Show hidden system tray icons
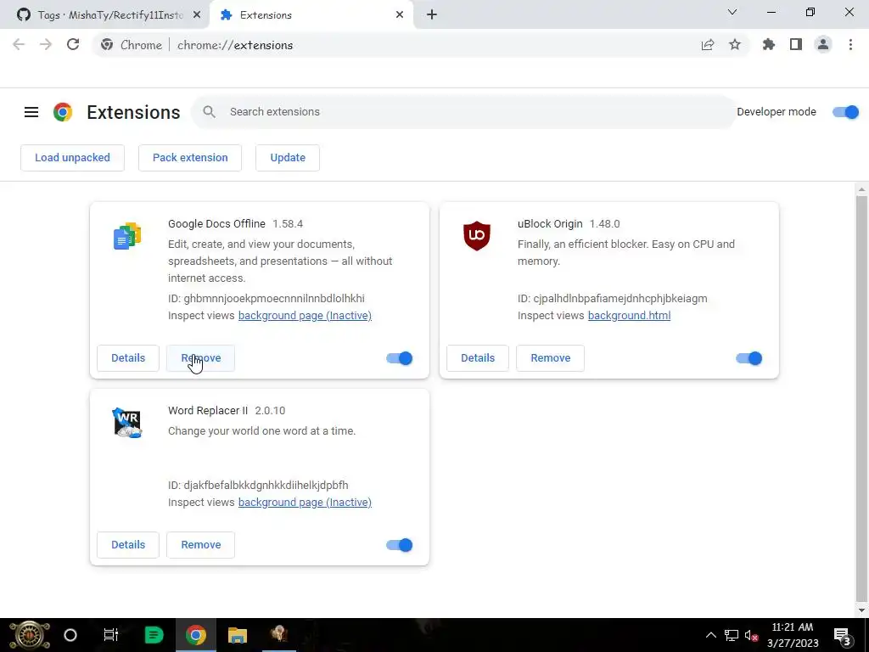This screenshot has width=869, height=652. (x=710, y=635)
